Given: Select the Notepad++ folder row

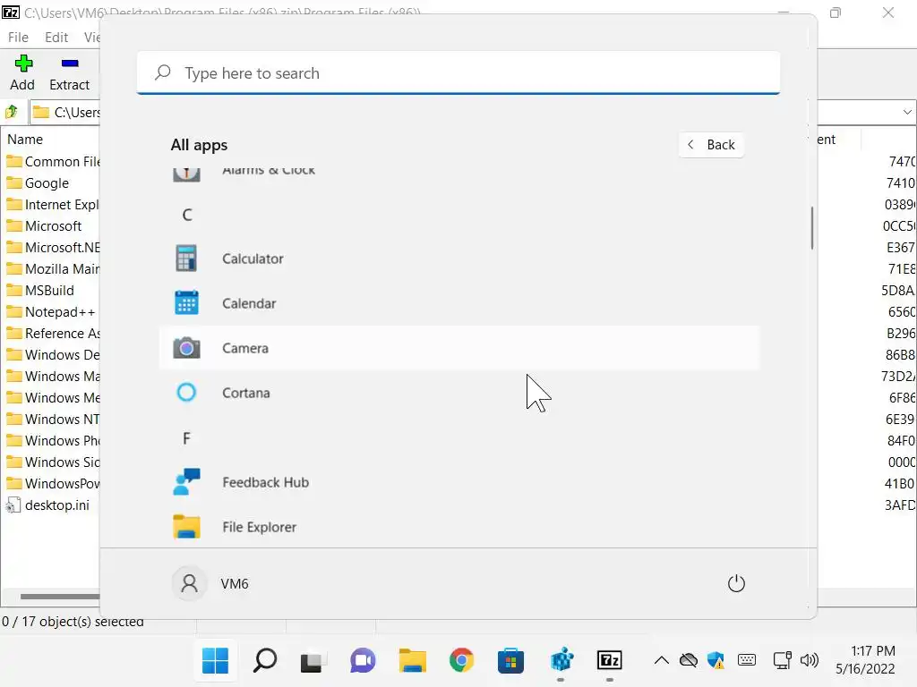Looking at the screenshot, I should coord(53,312).
